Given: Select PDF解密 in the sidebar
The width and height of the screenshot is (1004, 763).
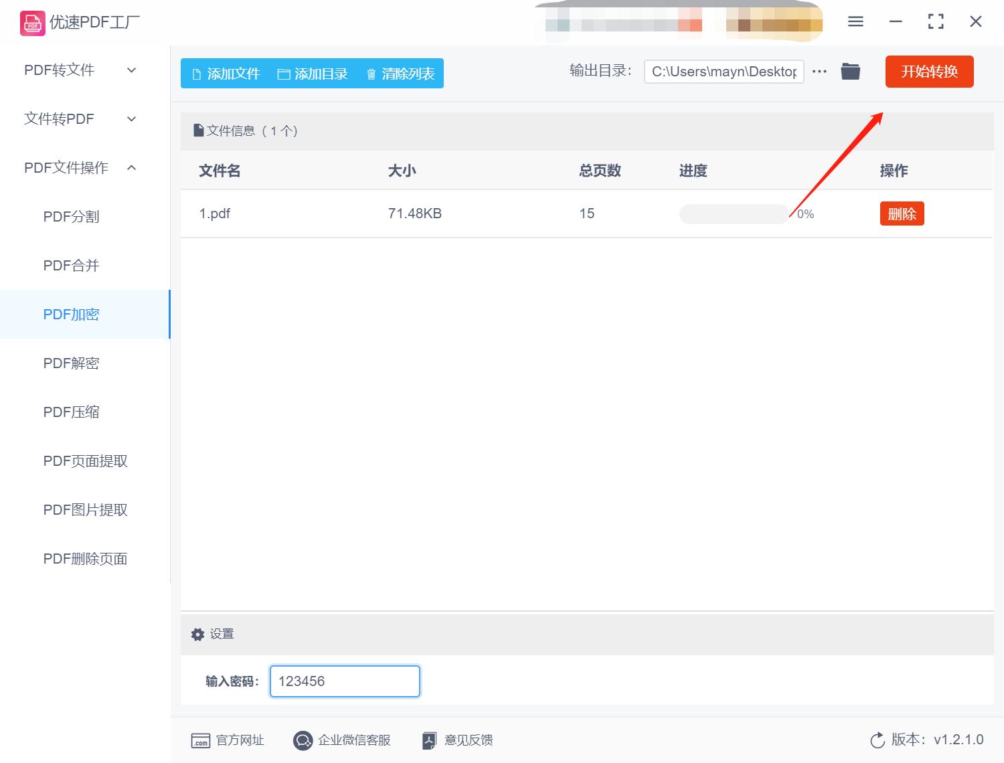Looking at the screenshot, I should point(70,363).
